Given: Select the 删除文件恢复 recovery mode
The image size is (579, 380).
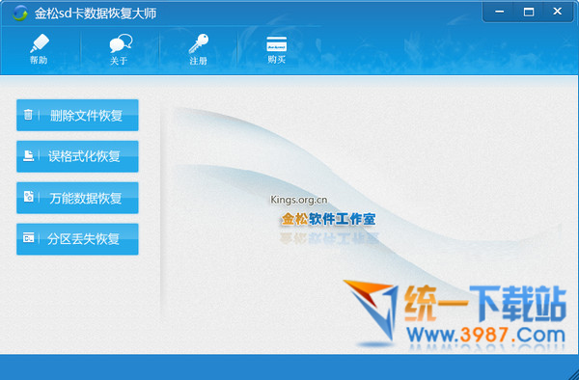Looking at the screenshot, I should 77,115.
